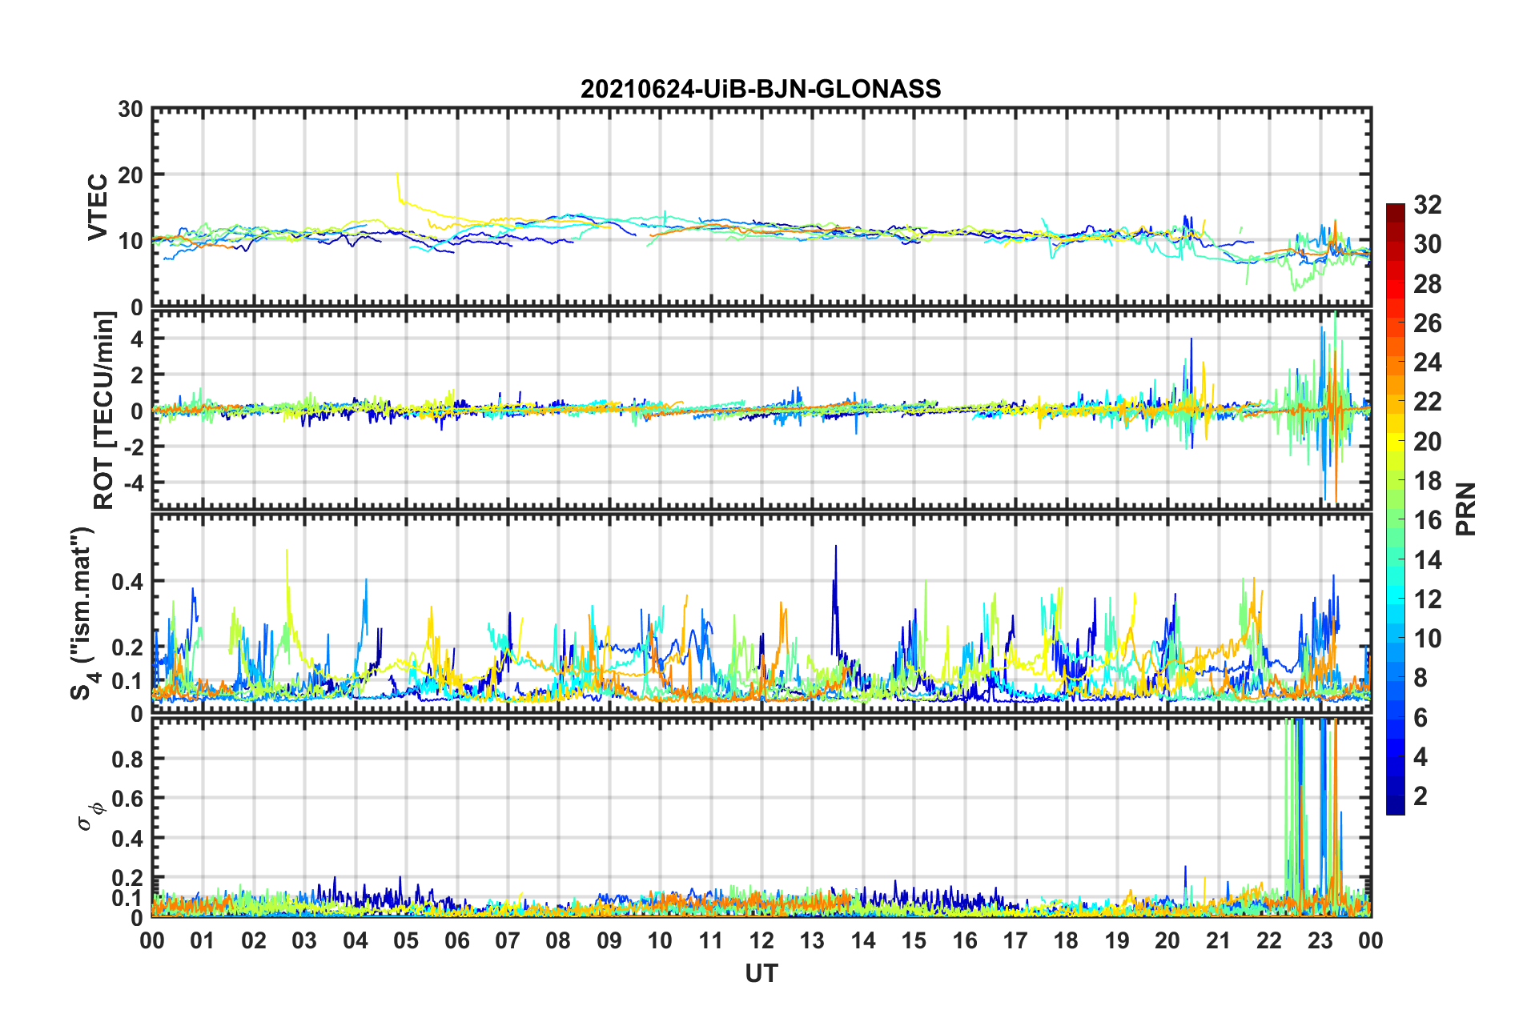Click x-axis tick label 05

click(x=406, y=940)
